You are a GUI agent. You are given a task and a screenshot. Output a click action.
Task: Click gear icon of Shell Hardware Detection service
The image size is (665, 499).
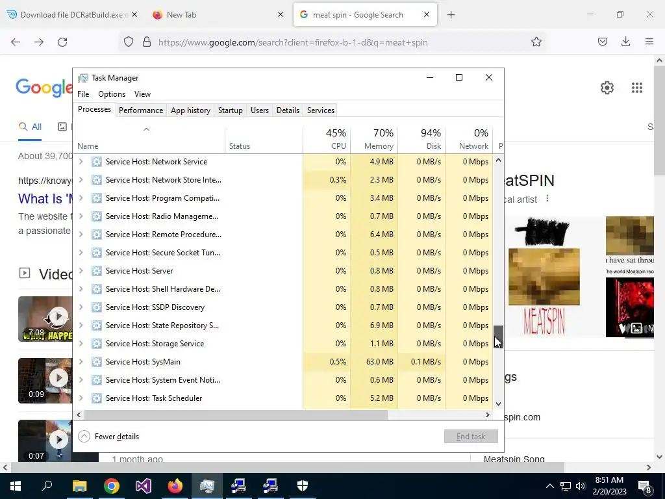tap(97, 289)
